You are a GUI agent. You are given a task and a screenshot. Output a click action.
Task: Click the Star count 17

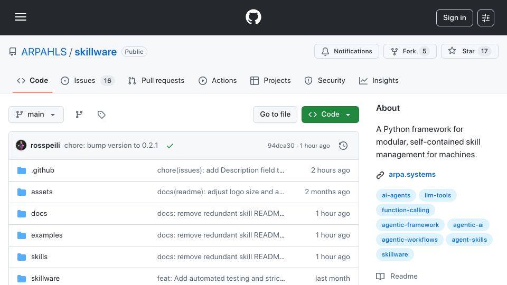tap(484, 51)
